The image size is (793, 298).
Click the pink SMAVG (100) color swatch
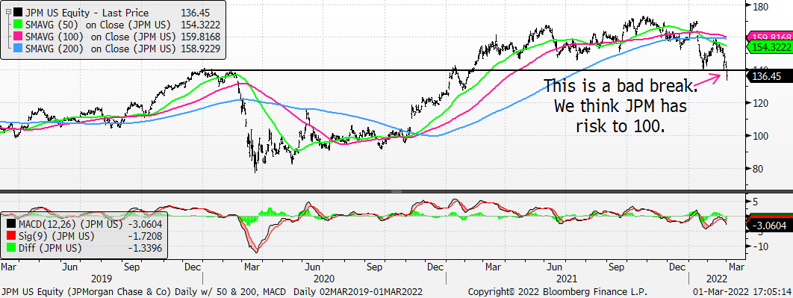click(18, 37)
